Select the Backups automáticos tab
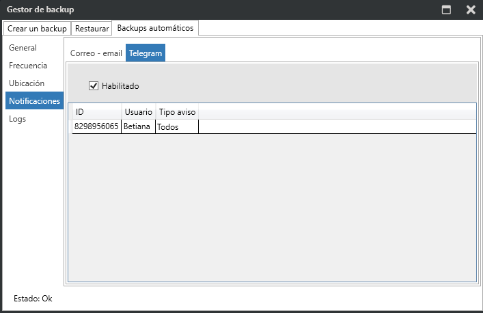The height and width of the screenshot is (313, 483). [155, 28]
